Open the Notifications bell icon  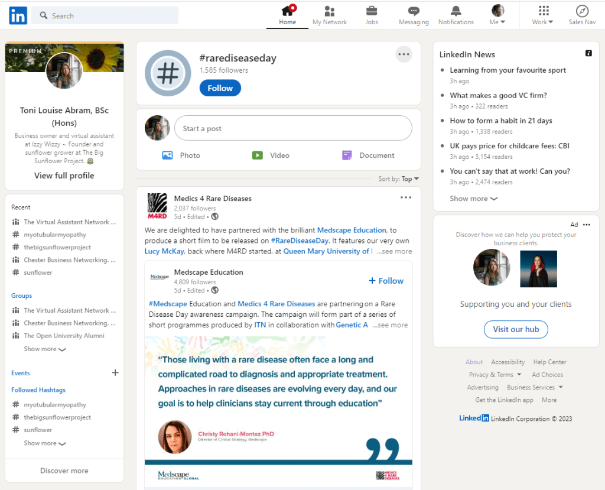[x=456, y=11]
